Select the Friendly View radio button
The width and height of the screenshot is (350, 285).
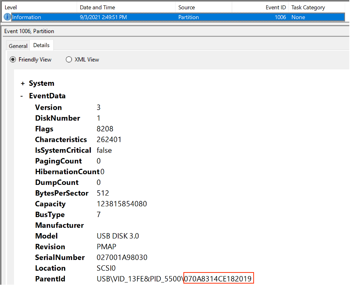point(13,59)
